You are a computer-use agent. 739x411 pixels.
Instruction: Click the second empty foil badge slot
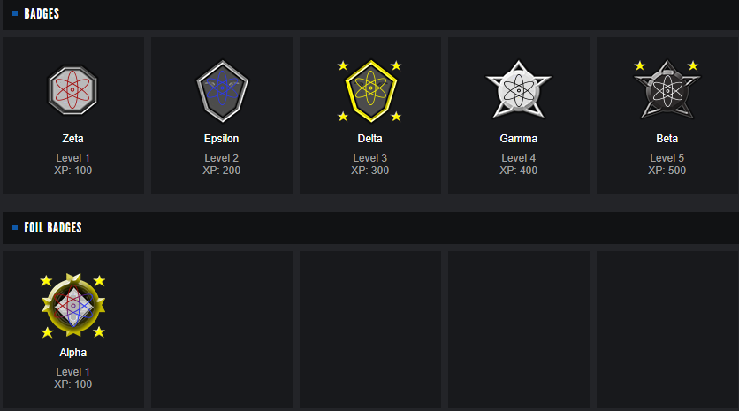(369, 329)
